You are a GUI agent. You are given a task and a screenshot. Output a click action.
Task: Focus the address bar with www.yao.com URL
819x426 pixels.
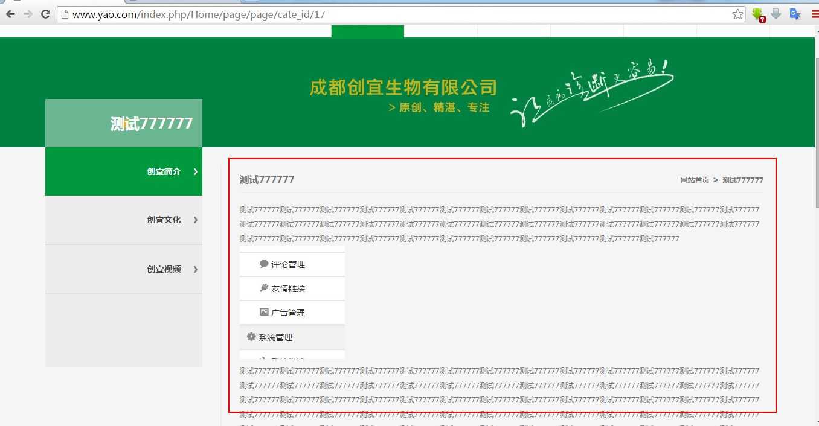pyautogui.click(x=402, y=14)
